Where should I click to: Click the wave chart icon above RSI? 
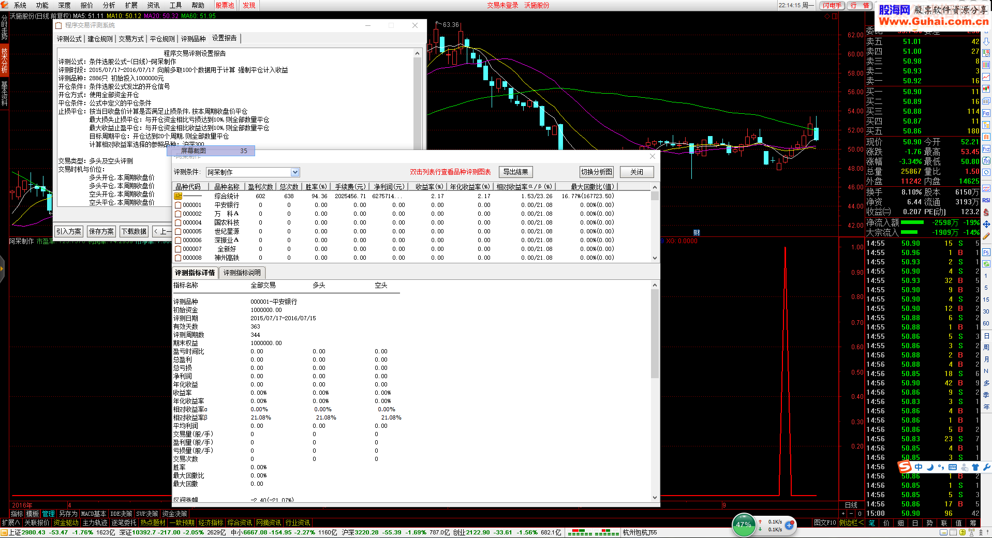point(986,188)
